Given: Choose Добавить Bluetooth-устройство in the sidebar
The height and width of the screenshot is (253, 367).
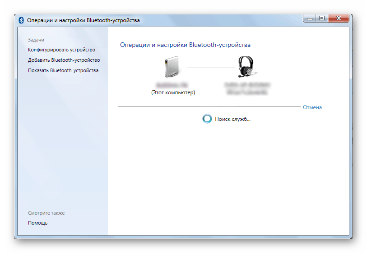Looking at the screenshot, I should [64, 60].
